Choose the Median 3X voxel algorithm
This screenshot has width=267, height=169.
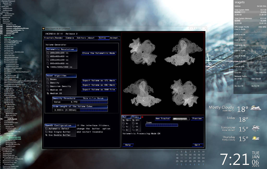click(x=48, y=90)
